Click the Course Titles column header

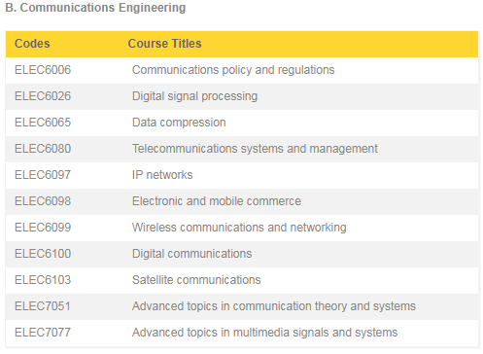[x=164, y=44]
